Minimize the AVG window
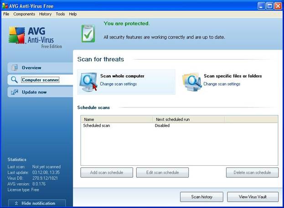284x208 pixels. [261, 6]
